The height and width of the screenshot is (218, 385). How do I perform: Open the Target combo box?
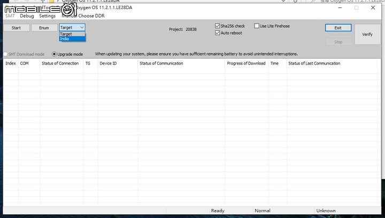click(72, 27)
